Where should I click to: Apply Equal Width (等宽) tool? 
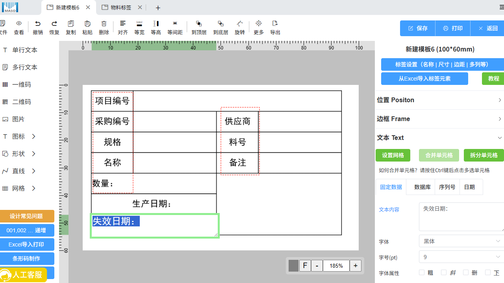pos(139,24)
